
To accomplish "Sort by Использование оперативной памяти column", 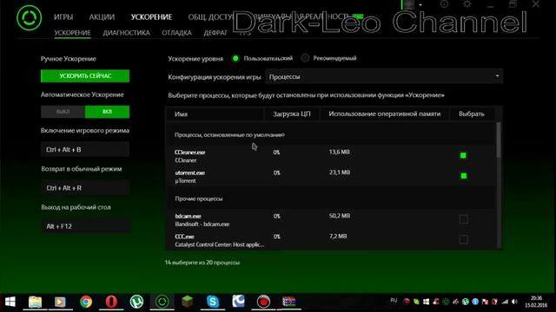I will click(384, 114).
